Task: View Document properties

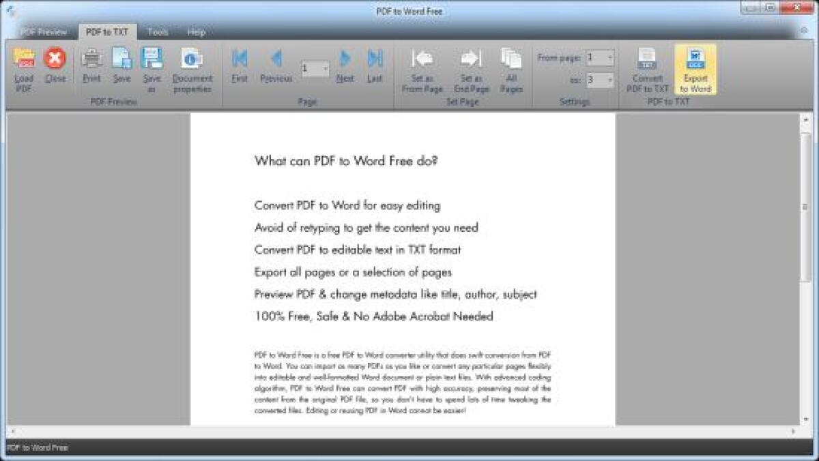Action: pyautogui.click(x=193, y=68)
